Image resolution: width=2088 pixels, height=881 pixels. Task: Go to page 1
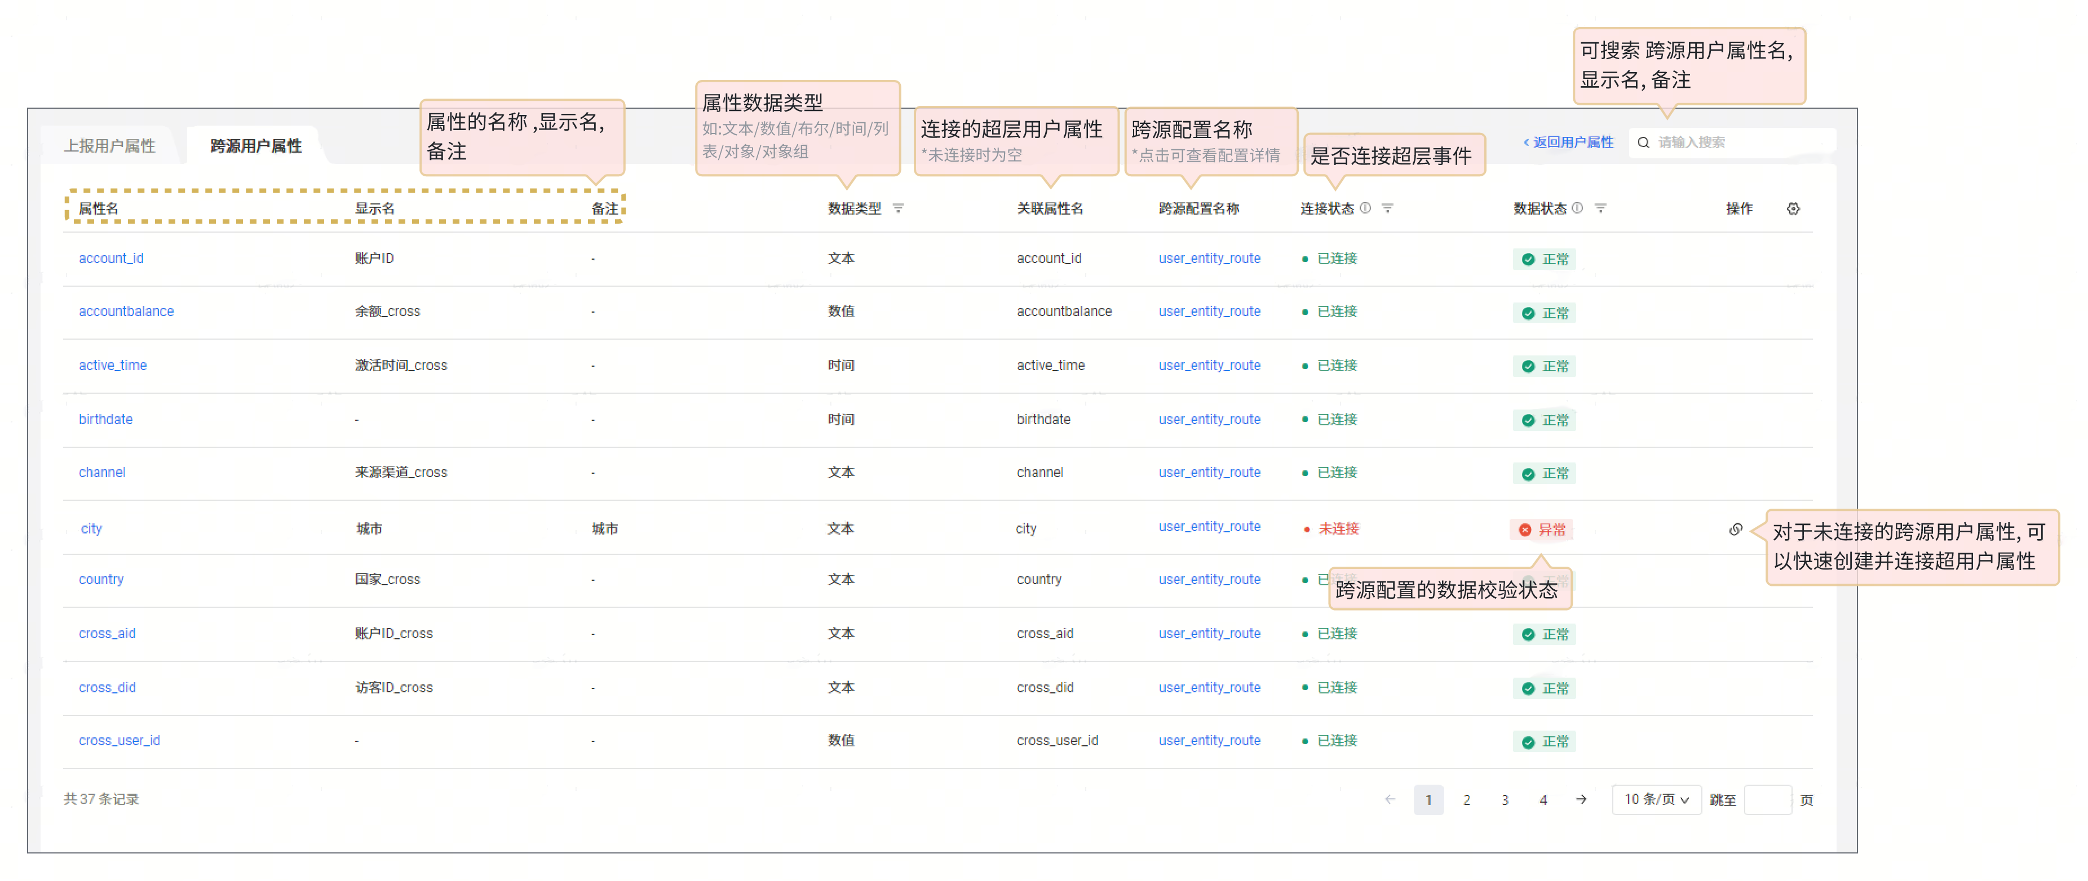pos(1429,800)
